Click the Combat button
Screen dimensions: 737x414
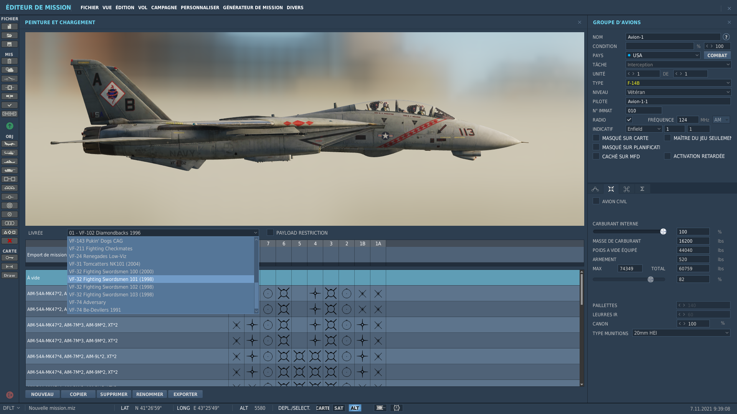coord(717,55)
